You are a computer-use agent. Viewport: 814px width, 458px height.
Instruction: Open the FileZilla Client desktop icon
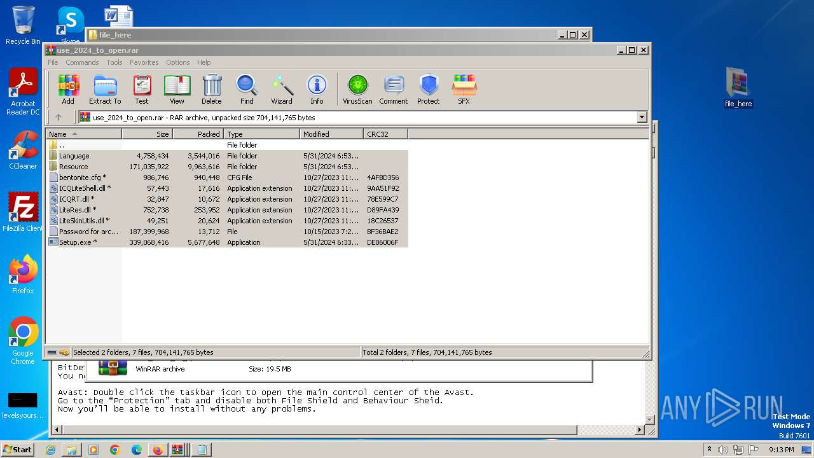[x=23, y=212]
